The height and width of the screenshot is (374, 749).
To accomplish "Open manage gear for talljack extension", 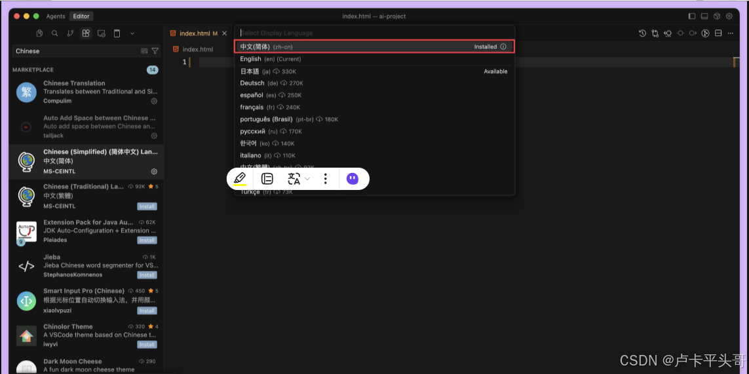I will [x=154, y=136].
